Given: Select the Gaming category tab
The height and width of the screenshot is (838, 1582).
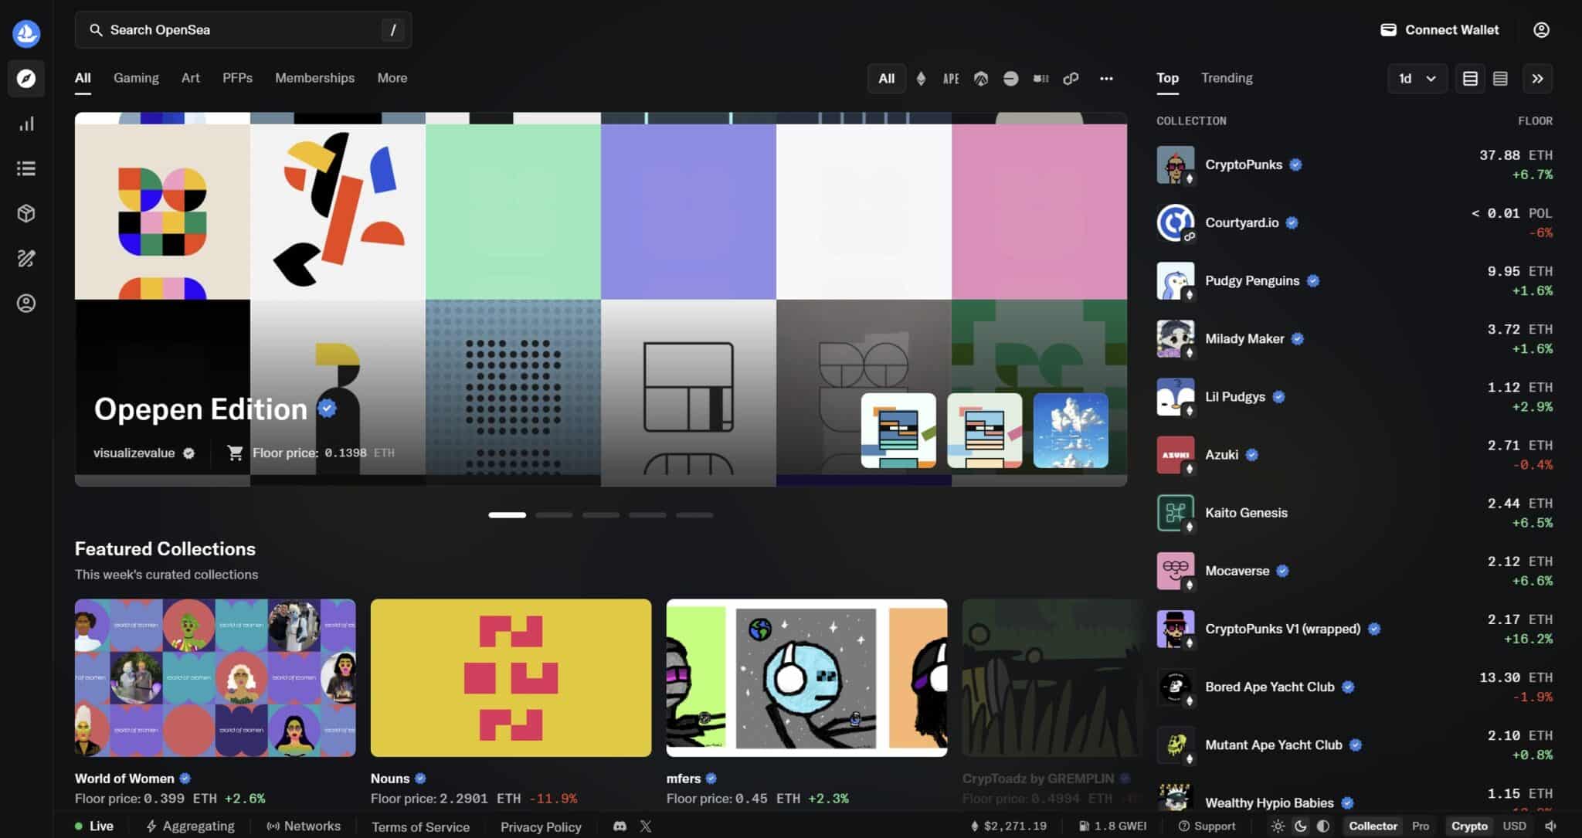Looking at the screenshot, I should tap(136, 78).
